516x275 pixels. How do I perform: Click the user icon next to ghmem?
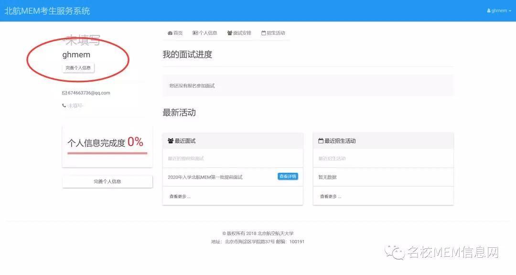coord(488,11)
